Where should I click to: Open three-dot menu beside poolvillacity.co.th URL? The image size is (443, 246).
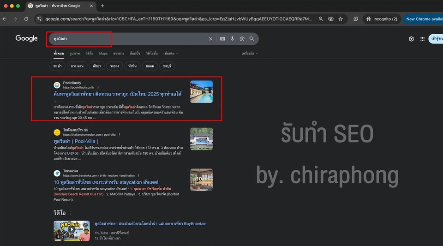(98, 88)
